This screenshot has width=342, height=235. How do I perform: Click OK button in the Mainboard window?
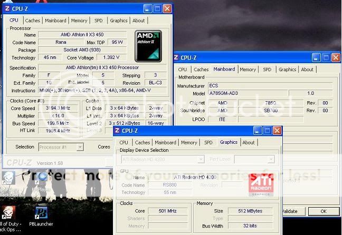pyautogui.click(x=324, y=211)
